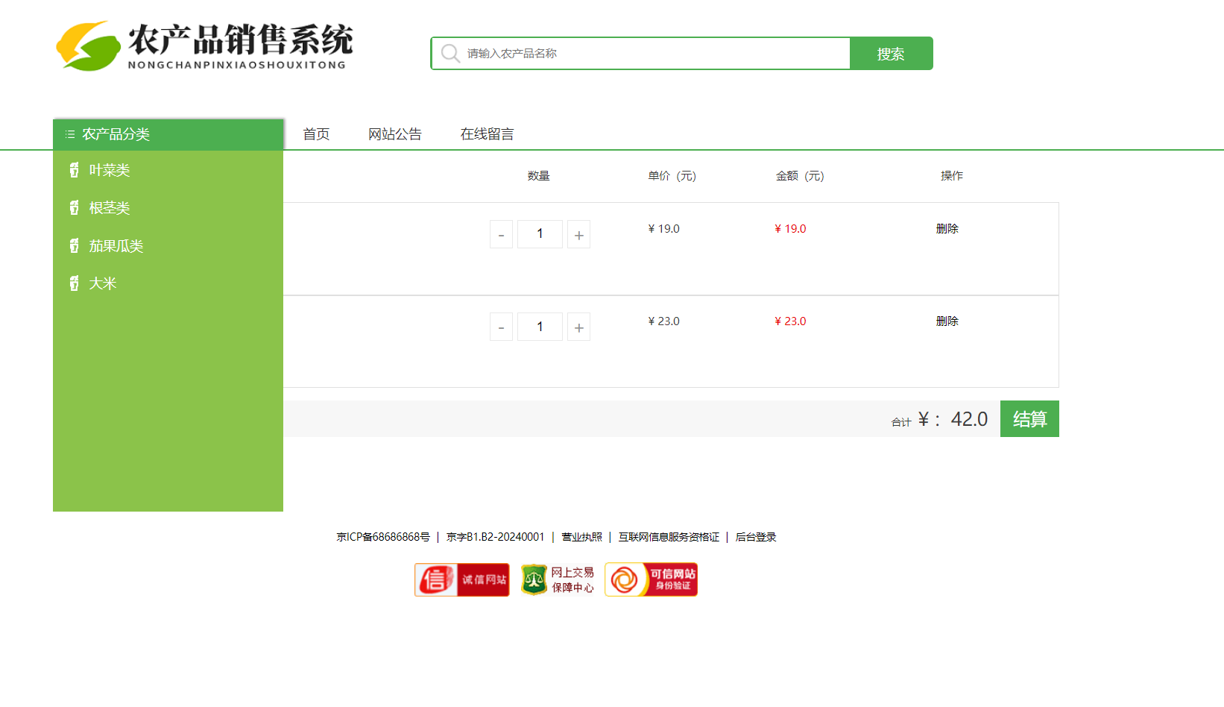Select the 叶菜类 category
This screenshot has height=707, width=1224.
[x=110, y=171]
